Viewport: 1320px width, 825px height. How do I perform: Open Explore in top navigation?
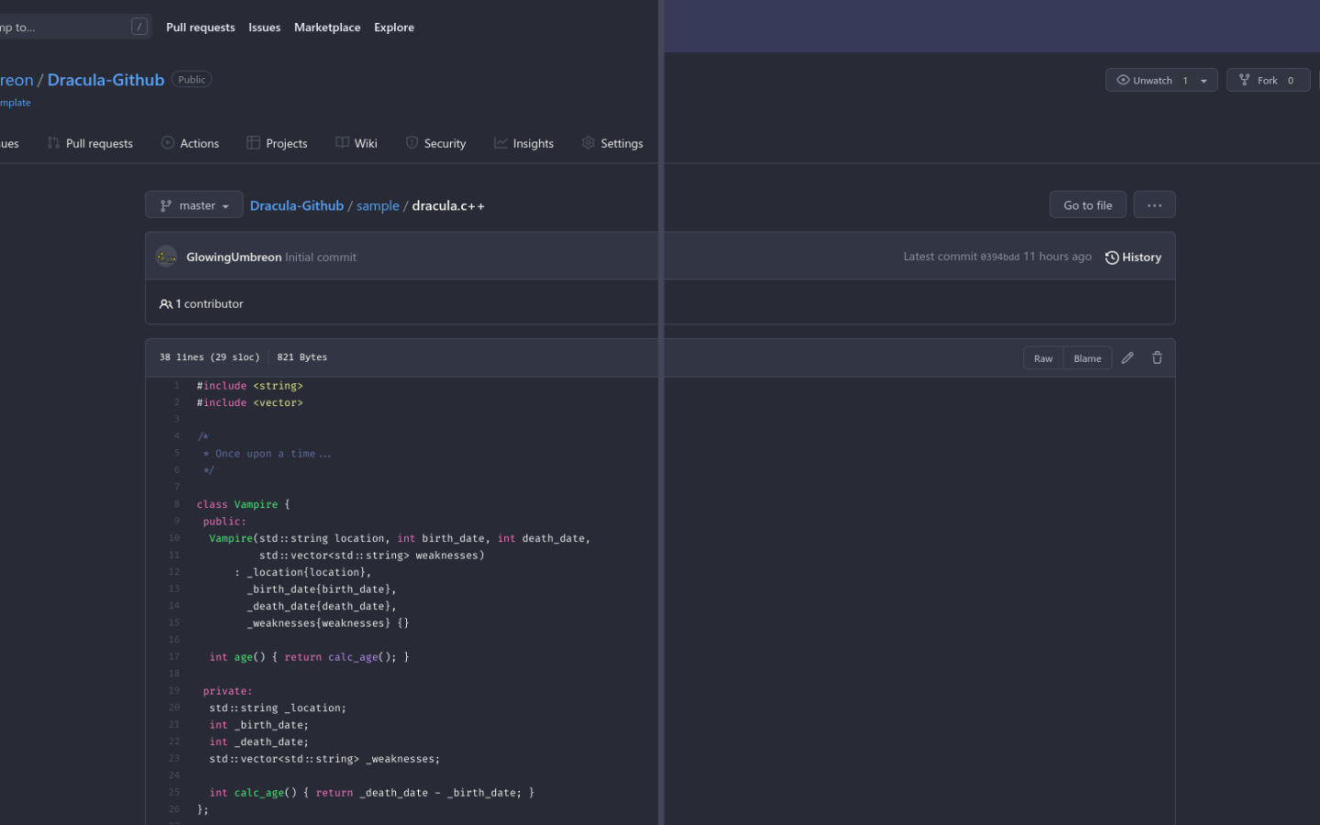click(x=394, y=27)
